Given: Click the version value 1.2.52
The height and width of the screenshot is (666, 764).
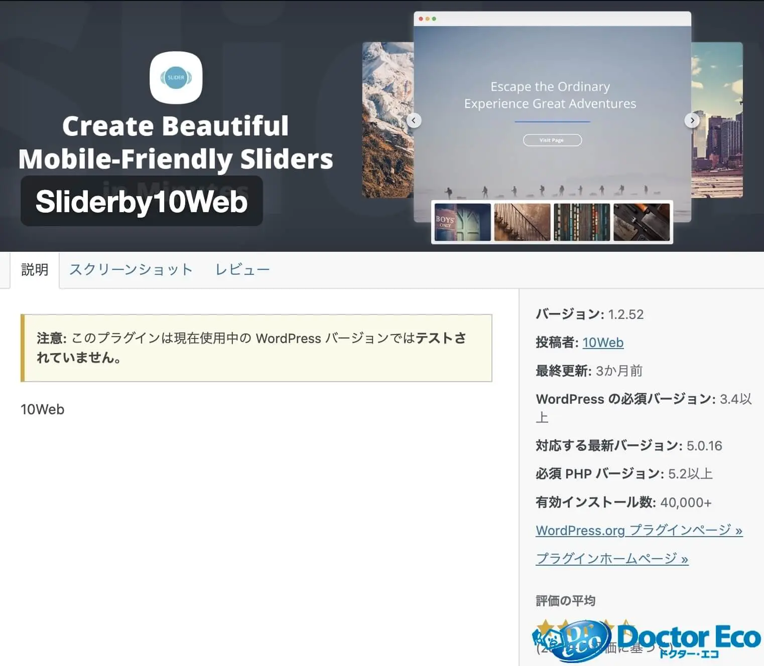Looking at the screenshot, I should [626, 314].
